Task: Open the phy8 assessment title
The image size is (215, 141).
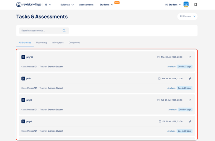Action: 29,100
